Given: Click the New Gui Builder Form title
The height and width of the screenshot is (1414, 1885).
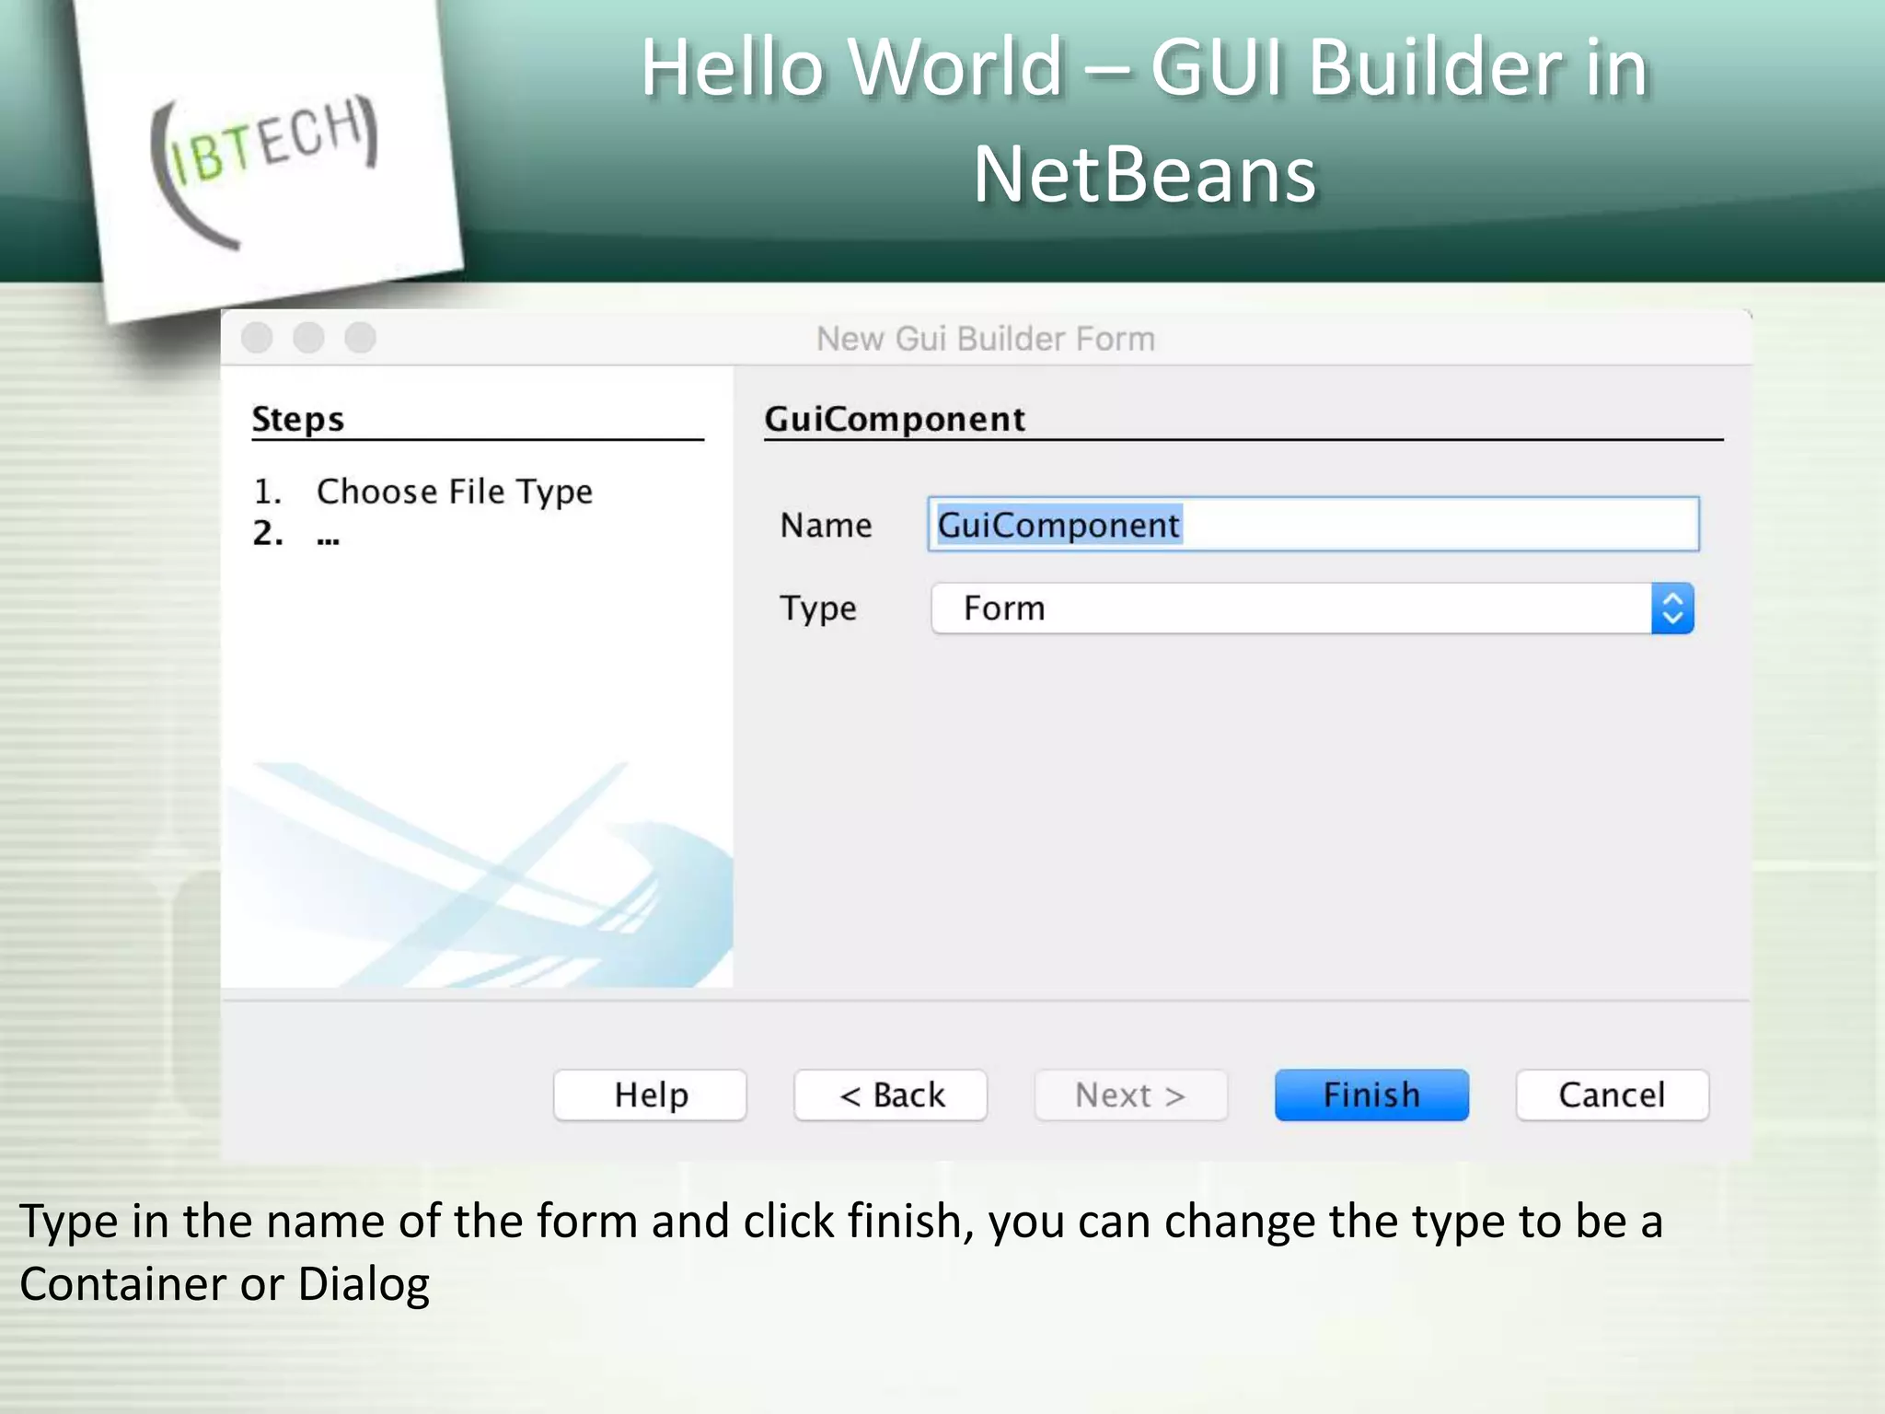Looking at the screenshot, I should click(986, 339).
